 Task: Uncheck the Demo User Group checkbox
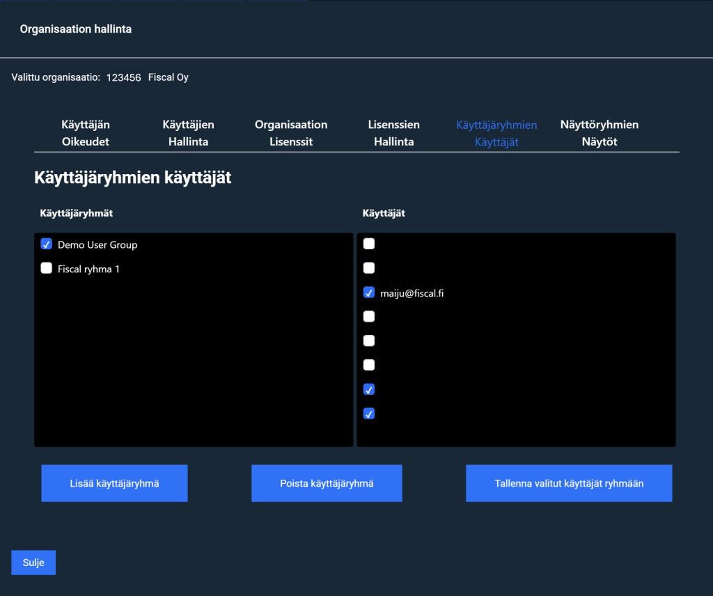tap(47, 244)
